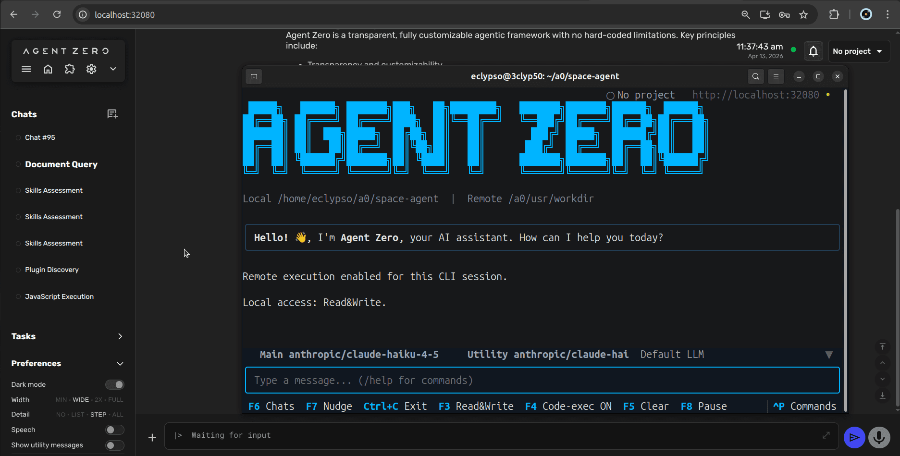Step down one message in chat
This screenshot has width=900, height=456.
point(882,379)
